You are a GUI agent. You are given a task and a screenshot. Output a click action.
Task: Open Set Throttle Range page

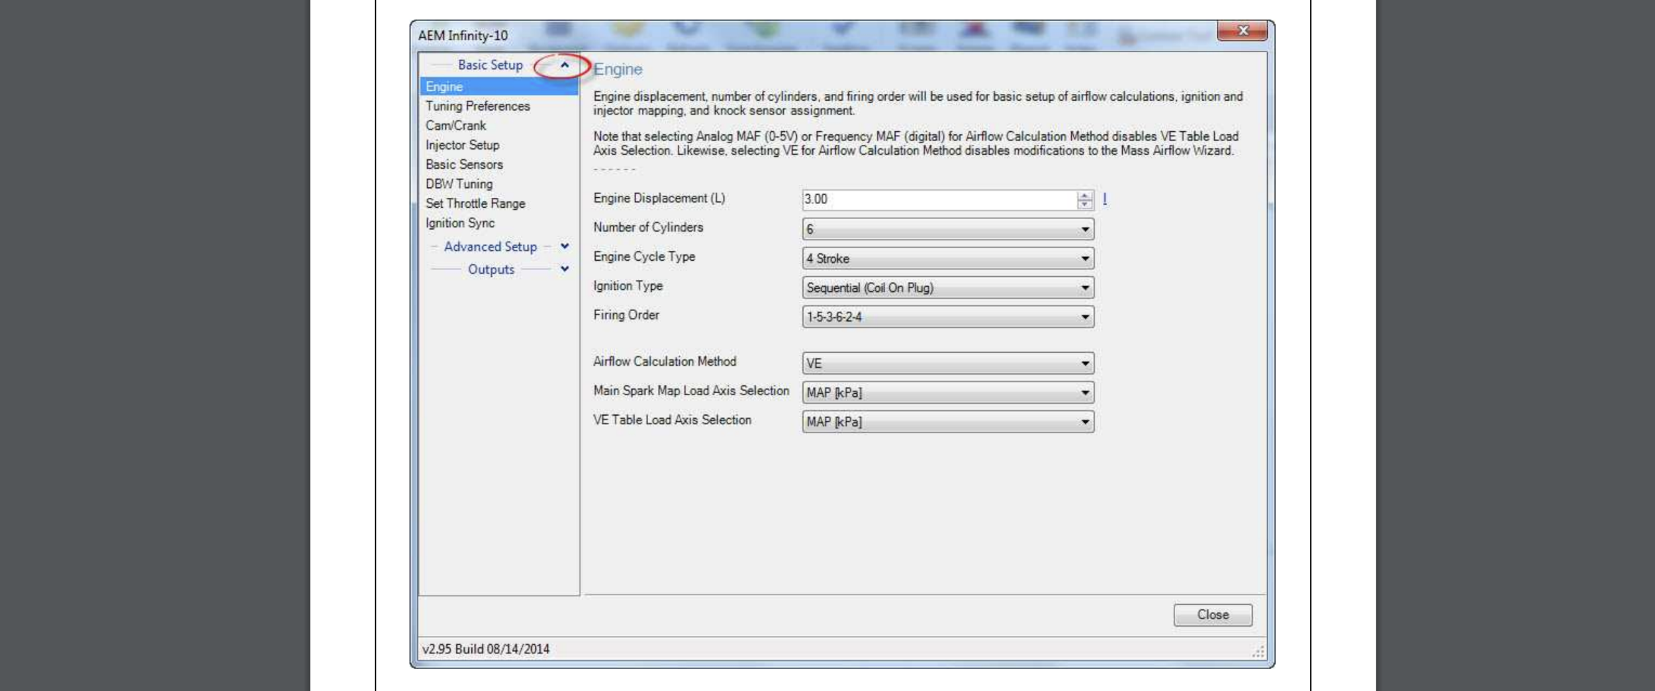pyautogui.click(x=475, y=203)
